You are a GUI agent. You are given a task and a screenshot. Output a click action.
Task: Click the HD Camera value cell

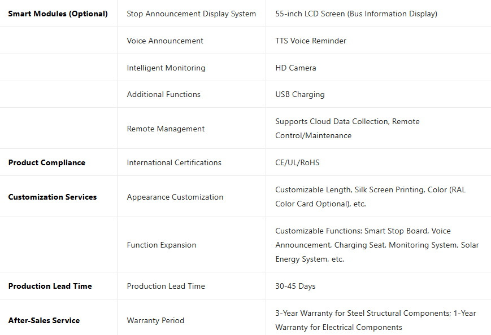tap(296, 68)
